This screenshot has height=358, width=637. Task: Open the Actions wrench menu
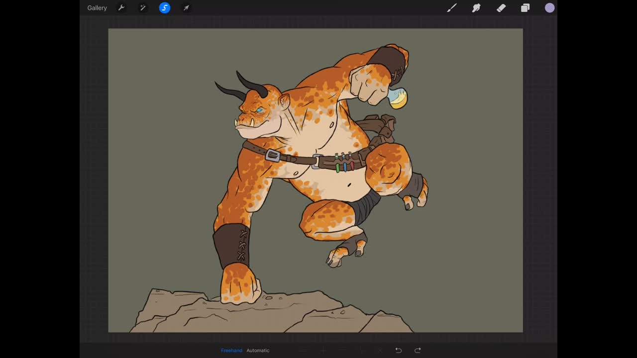(x=121, y=8)
